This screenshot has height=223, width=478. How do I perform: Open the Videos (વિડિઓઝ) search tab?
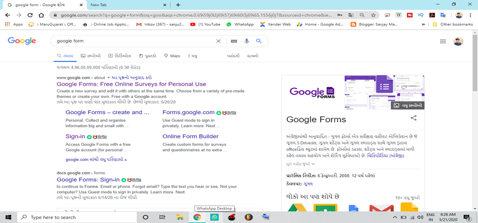click(120, 56)
